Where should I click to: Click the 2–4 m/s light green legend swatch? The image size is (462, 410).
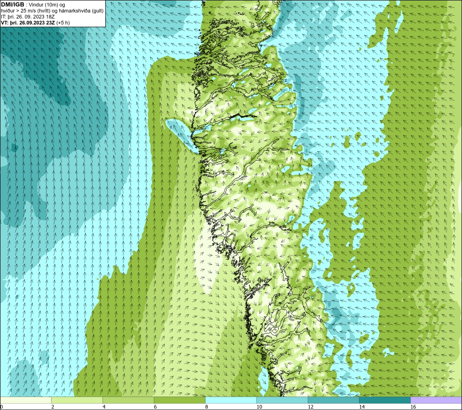coord(77,400)
